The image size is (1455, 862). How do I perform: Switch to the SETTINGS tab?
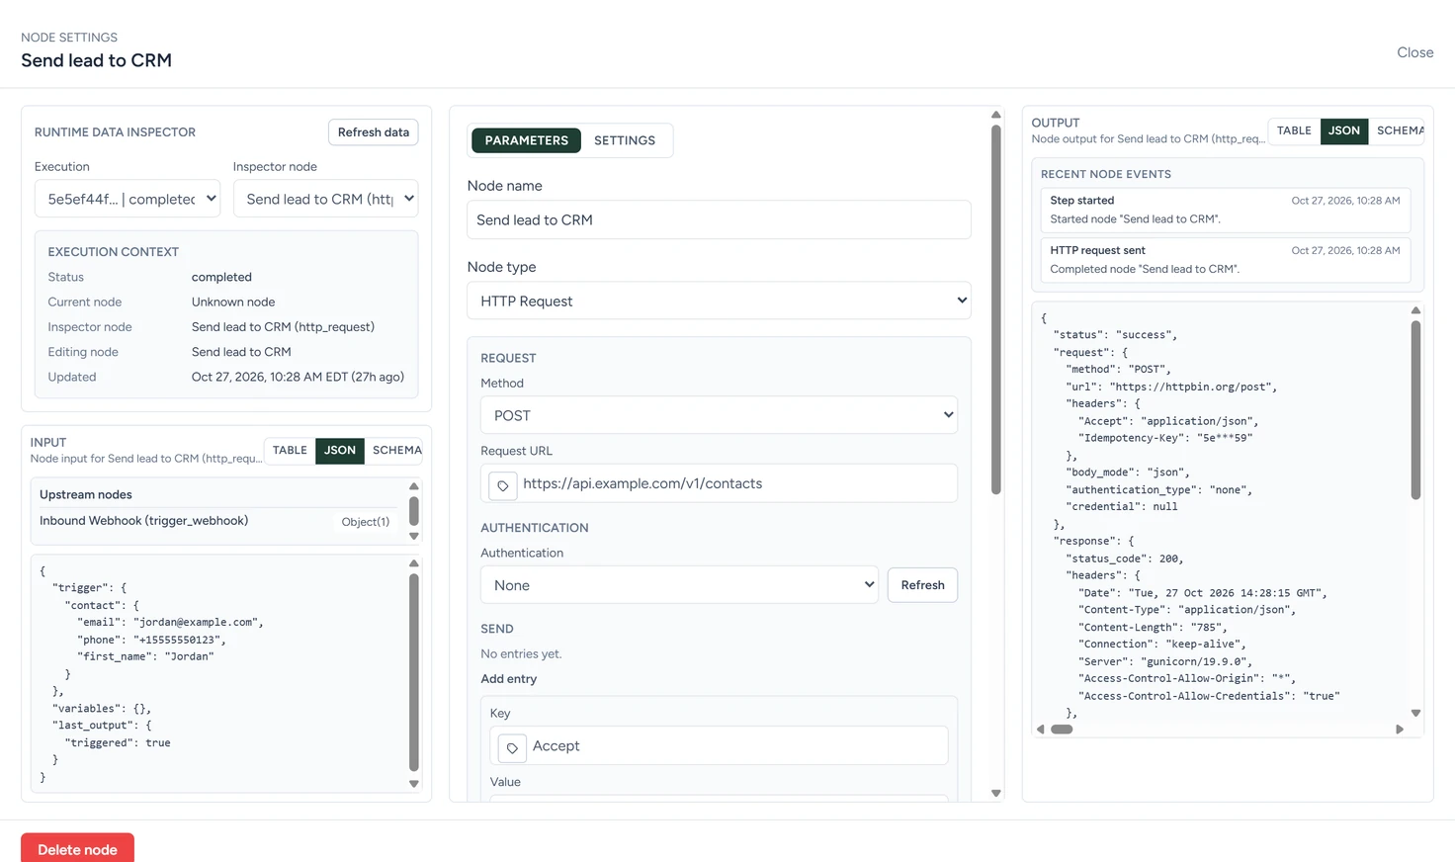(x=625, y=140)
